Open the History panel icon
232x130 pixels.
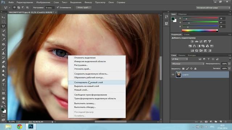pyautogui.click(x=166, y=17)
